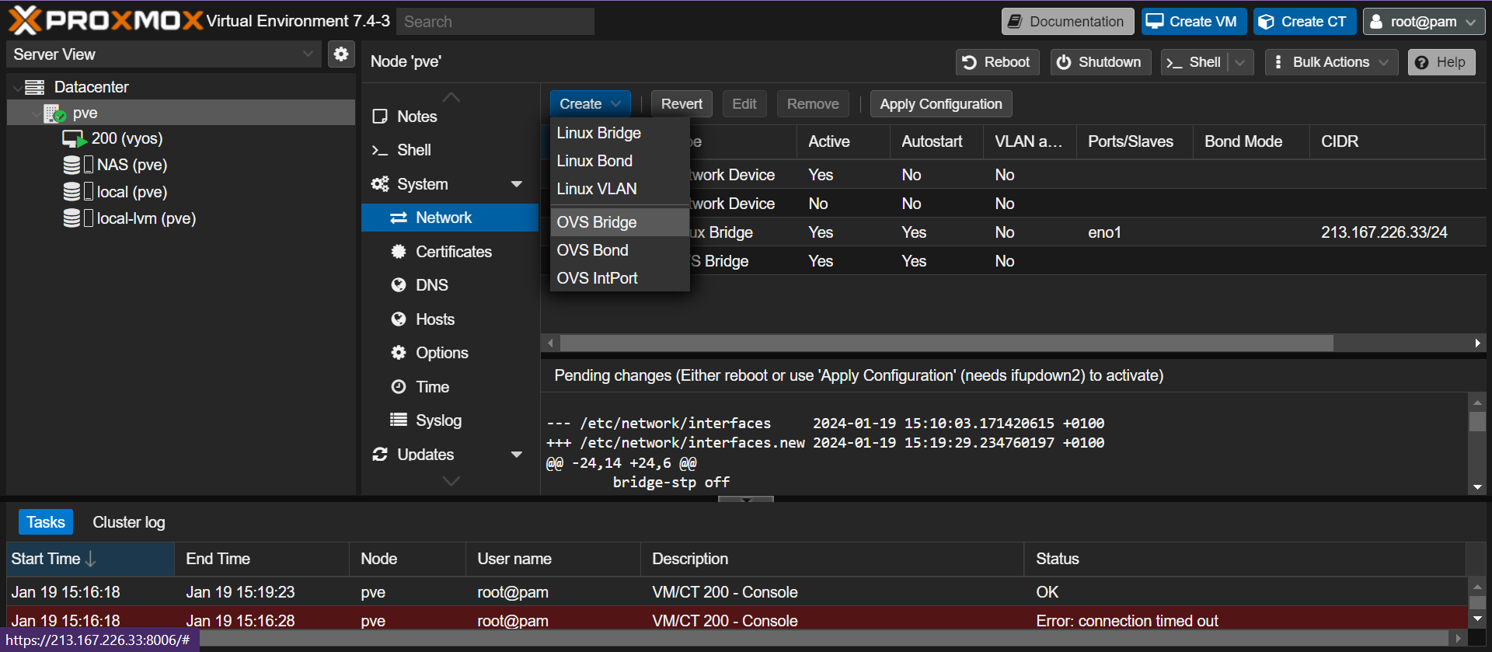Collapse the bottom log panel splitter handle
Viewport: 1492px width, 652px height.
pyautogui.click(x=746, y=499)
